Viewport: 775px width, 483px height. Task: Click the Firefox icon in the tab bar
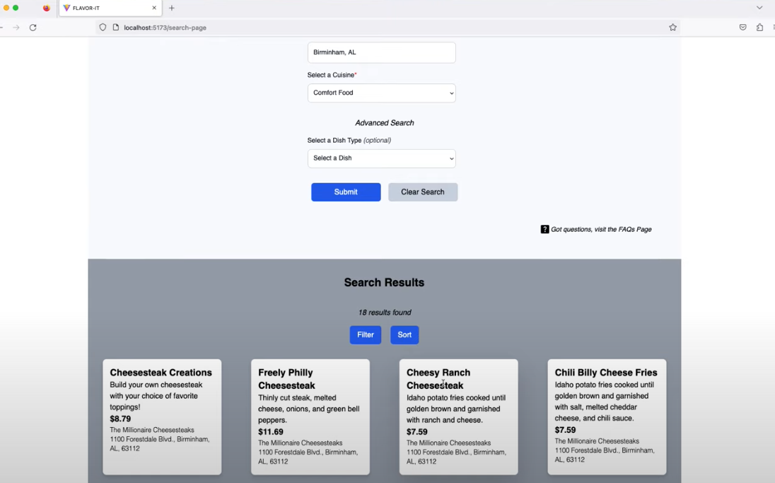(x=47, y=8)
